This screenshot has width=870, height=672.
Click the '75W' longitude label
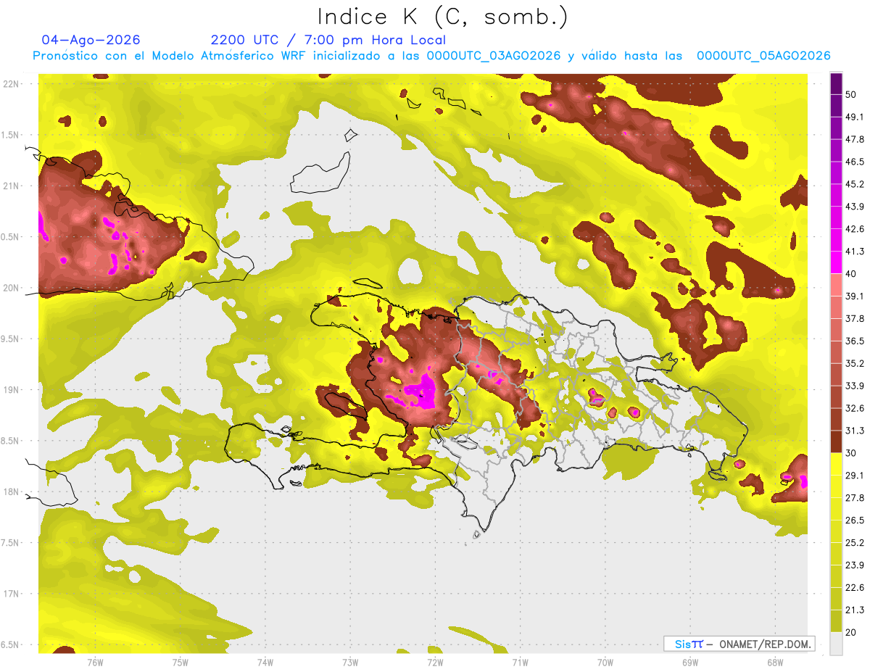click(180, 662)
